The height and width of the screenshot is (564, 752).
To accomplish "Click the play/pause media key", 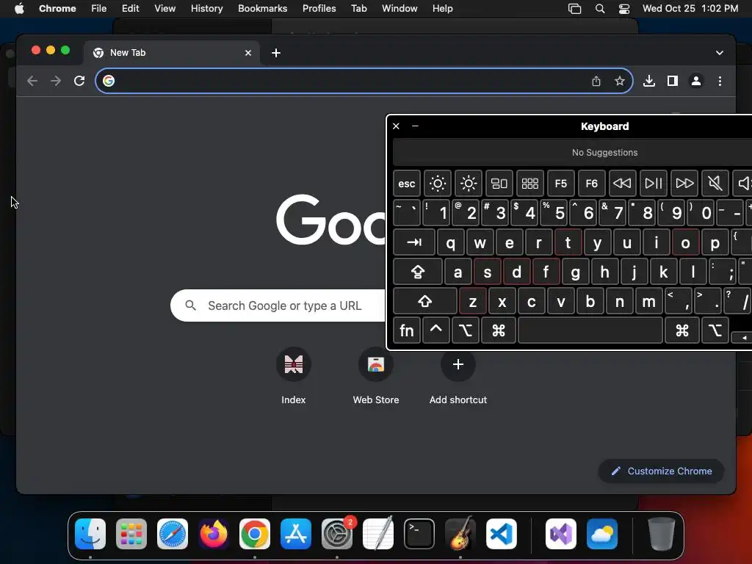I will click(653, 183).
